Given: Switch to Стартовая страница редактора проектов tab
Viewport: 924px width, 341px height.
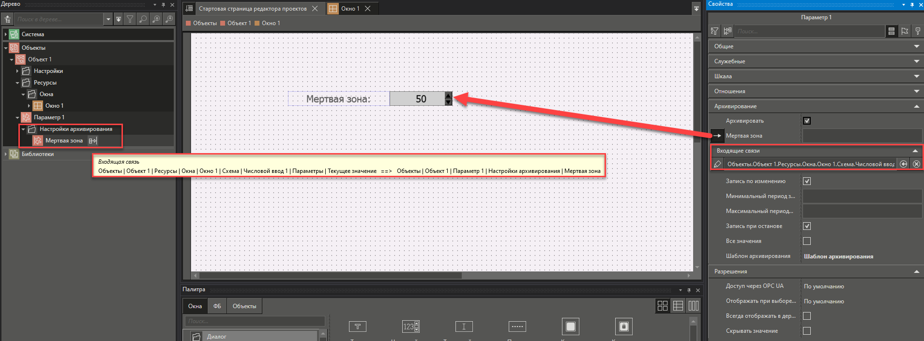Looking at the screenshot, I should coord(252,9).
